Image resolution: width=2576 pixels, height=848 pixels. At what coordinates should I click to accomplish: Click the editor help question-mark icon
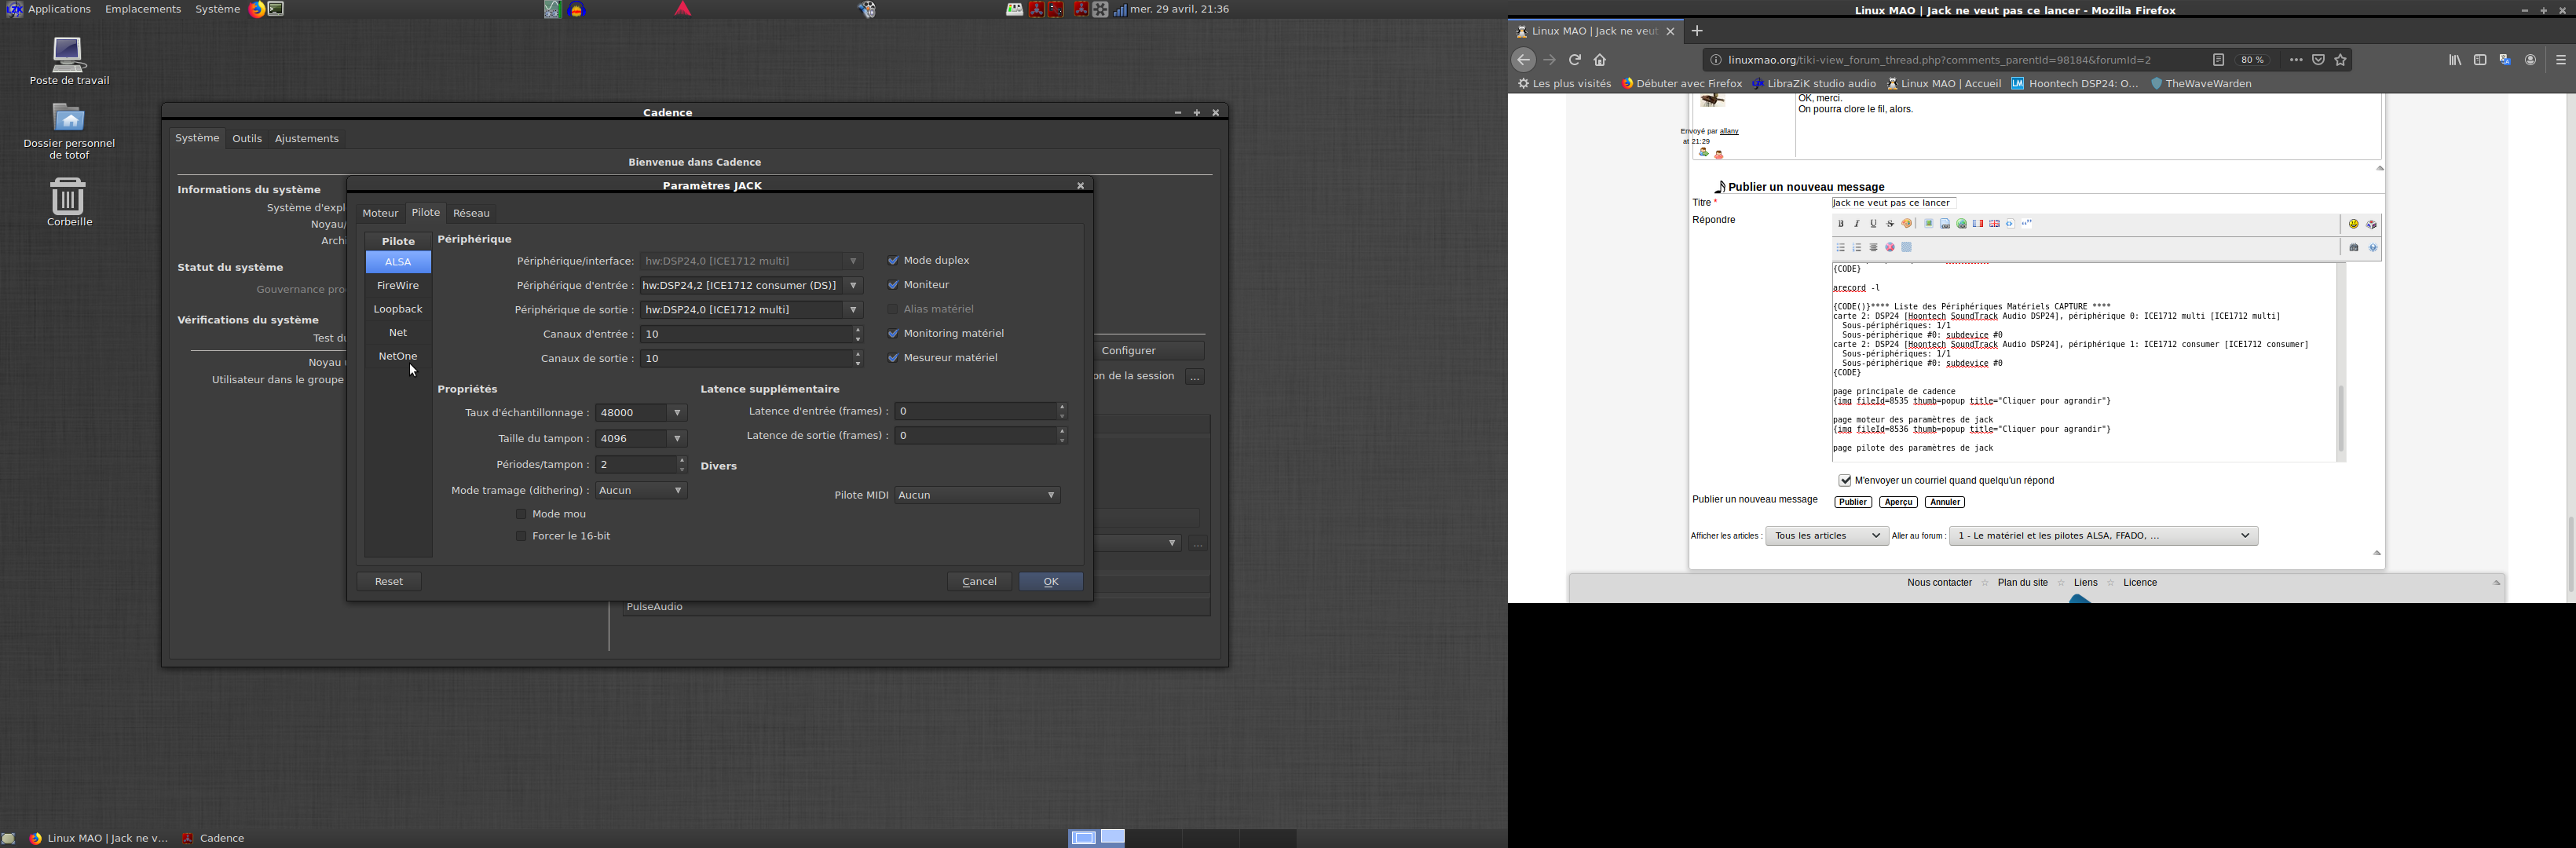(2373, 248)
